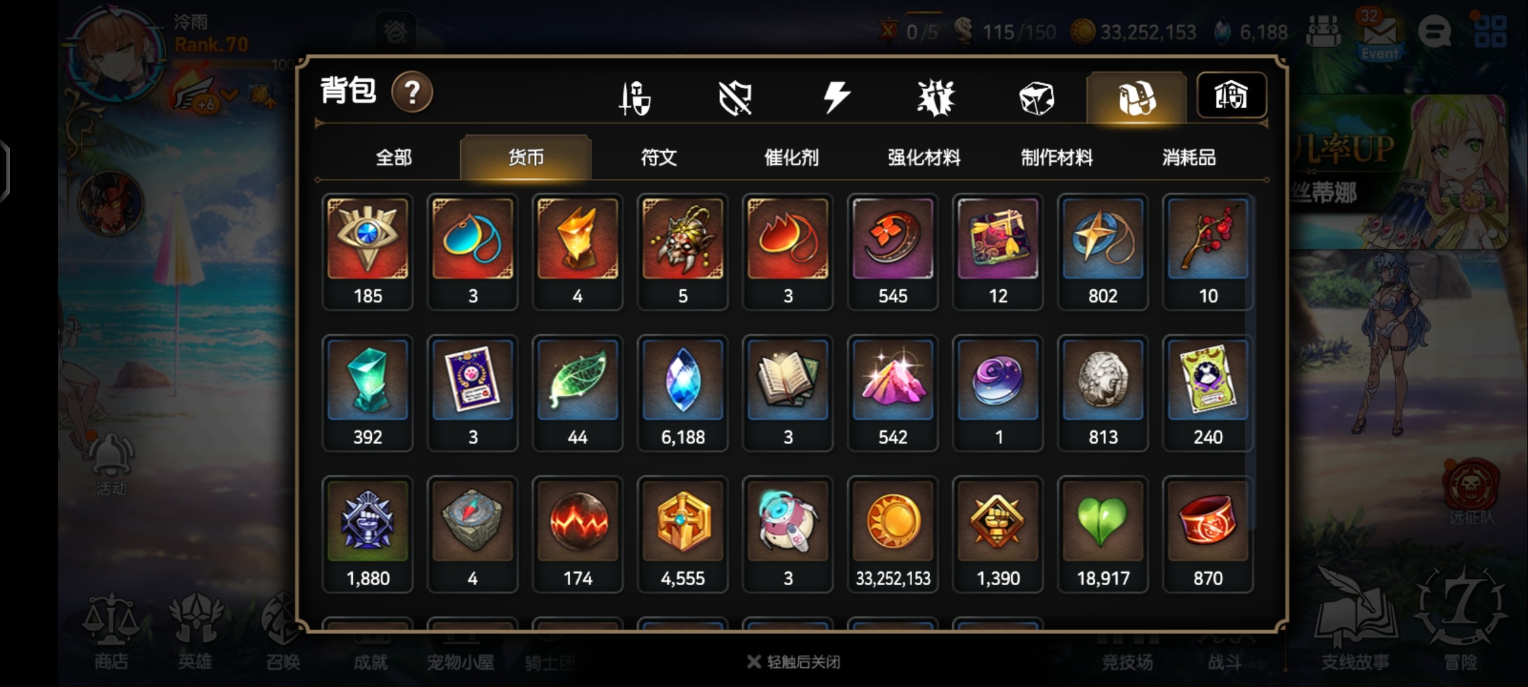The width and height of the screenshot is (1528, 687).
Task: Switch to the 制作材料 tab
Action: pos(1056,157)
